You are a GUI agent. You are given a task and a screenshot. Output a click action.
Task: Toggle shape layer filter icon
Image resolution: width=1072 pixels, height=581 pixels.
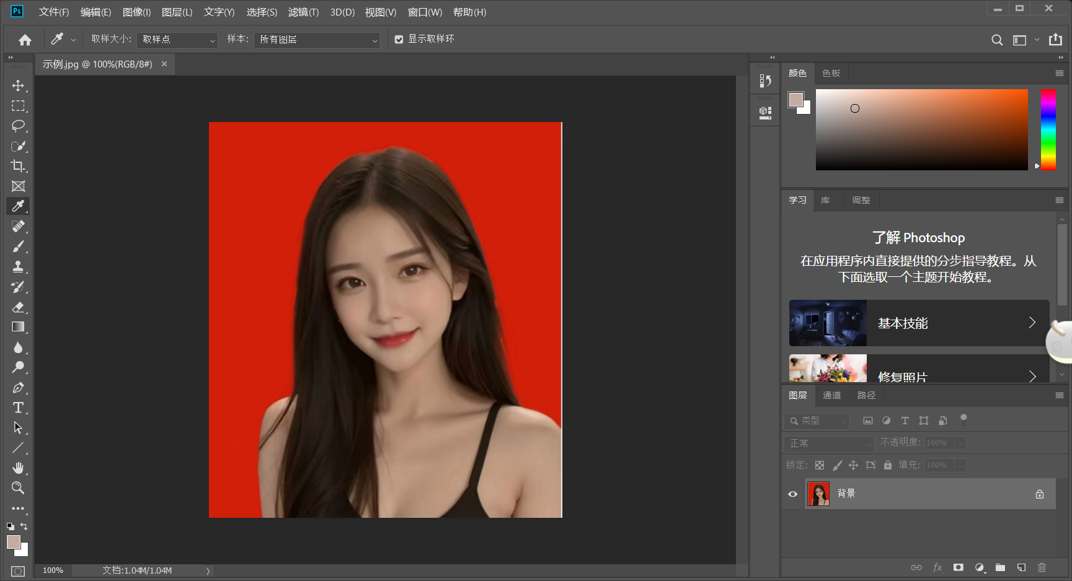point(924,421)
